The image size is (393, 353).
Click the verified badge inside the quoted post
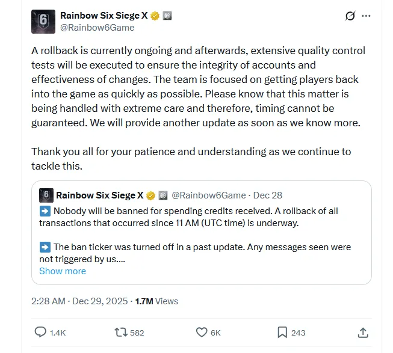click(x=150, y=195)
